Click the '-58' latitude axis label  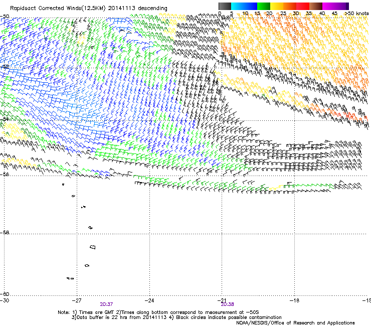(x=5, y=233)
